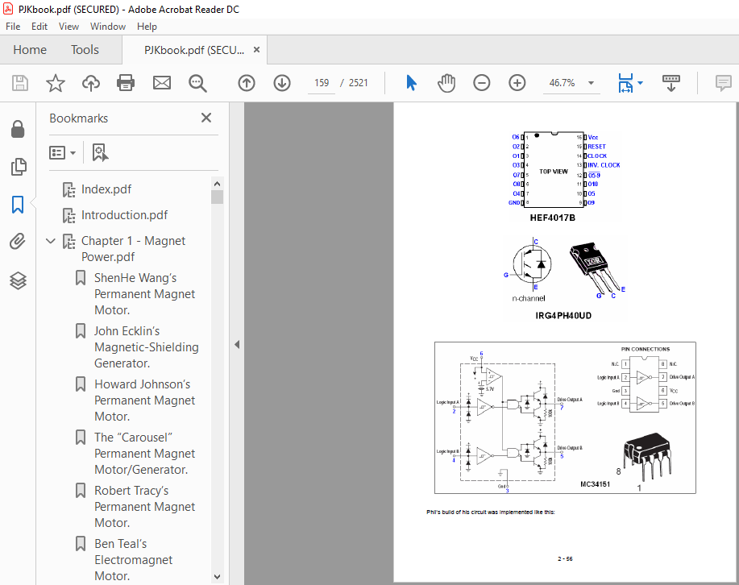Click the read mode keyboard-arrow icon

[x=671, y=83]
